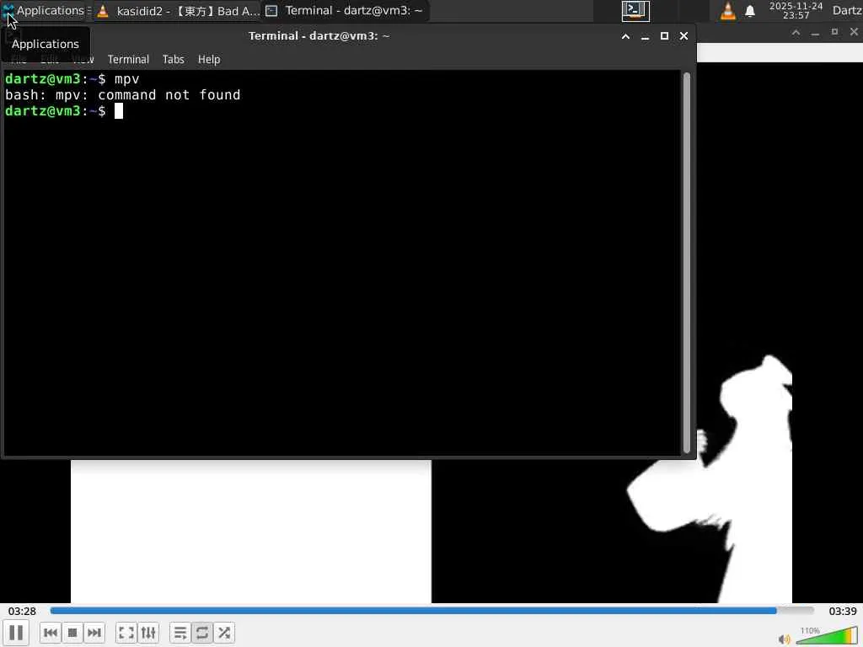Open the Terminal menu in terminal window
This screenshot has width=863, height=647.
[x=128, y=60]
